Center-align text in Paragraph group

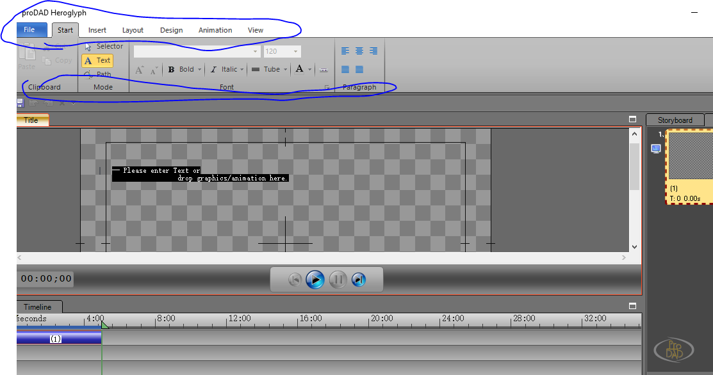click(359, 51)
